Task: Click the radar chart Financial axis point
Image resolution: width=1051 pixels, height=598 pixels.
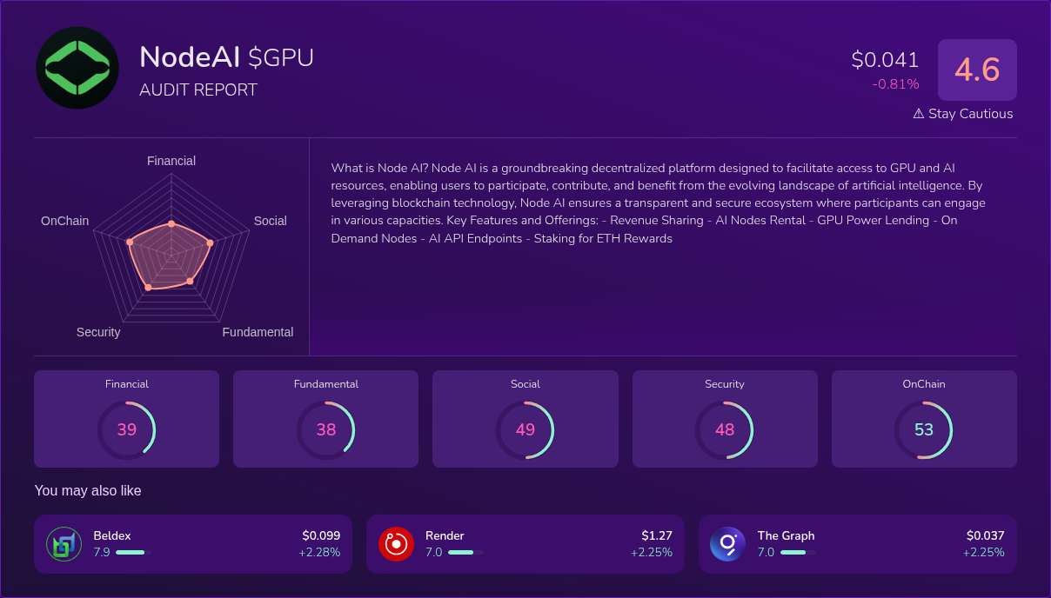Action: [171, 225]
